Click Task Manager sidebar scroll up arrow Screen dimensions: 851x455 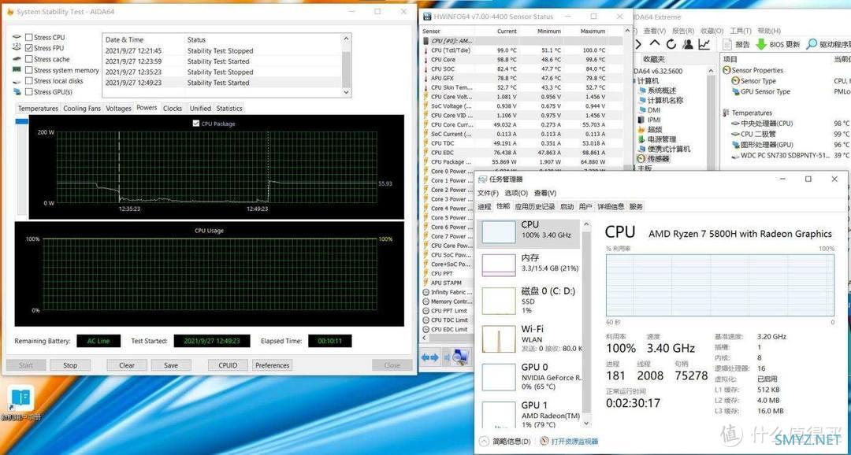tap(586, 224)
